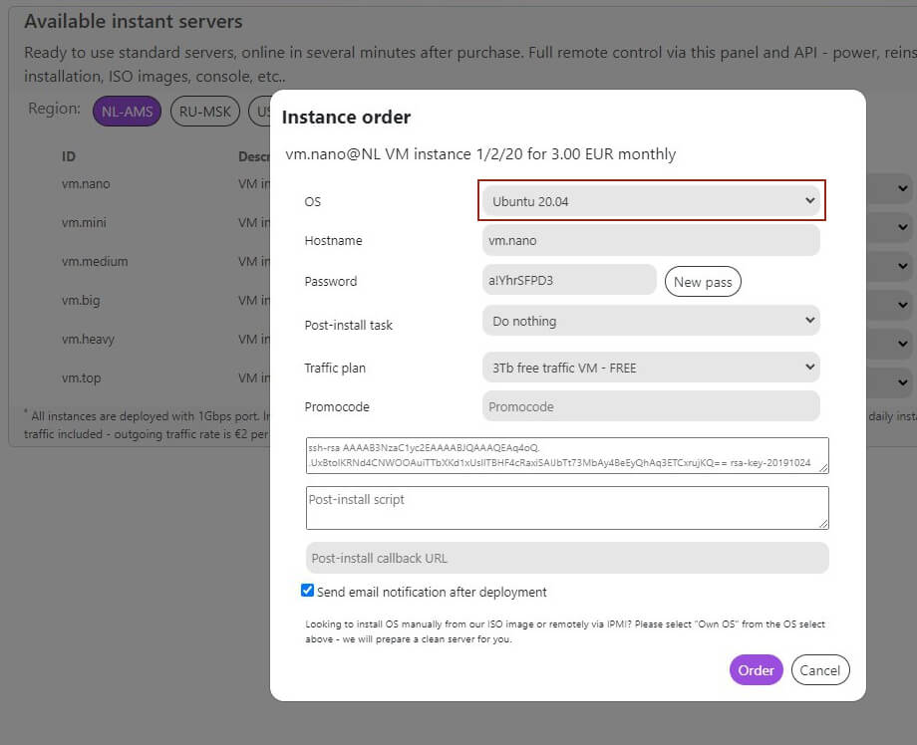917x745 pixels.
Task: Select the vm.heavy server row
Action: pos(88,340)
